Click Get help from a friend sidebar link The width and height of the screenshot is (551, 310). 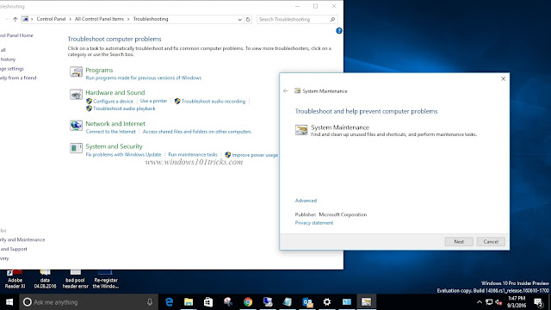[x=17, y=78]
